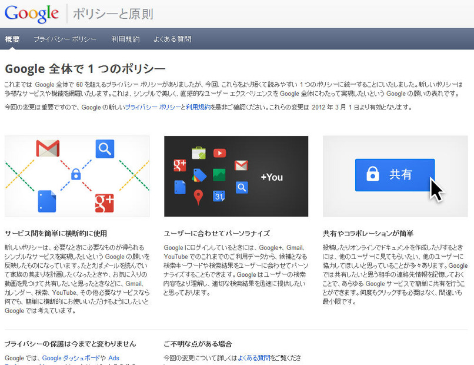
Task: Click heading ユーザーに合わせてパーソナライズ
Action: tap(217, 233)
